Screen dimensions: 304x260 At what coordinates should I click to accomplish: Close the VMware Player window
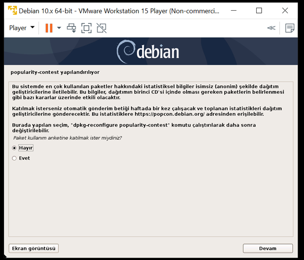[285, 10]
